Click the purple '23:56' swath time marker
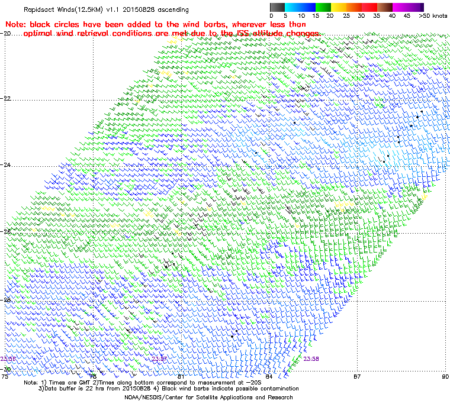Viewport: 450px width, 407px height. coord(8,359)
